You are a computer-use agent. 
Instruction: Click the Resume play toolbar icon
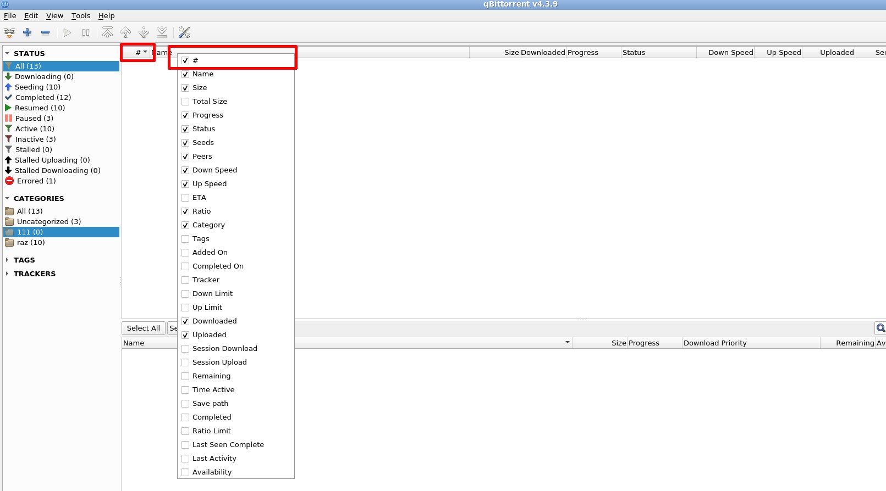coord(67,32)
